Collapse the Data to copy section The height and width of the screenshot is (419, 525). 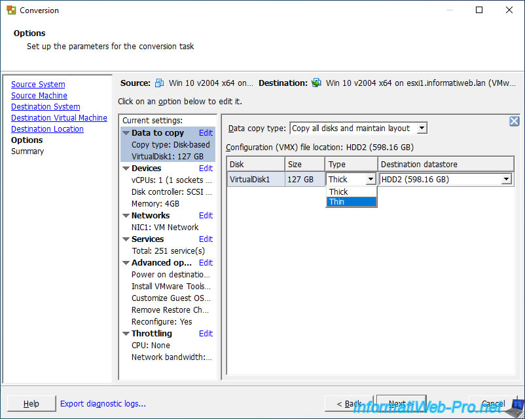[x=126, y=133]
